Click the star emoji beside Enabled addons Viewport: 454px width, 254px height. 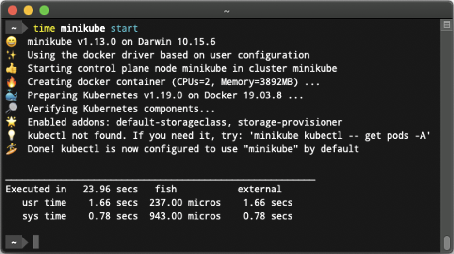[12, 122]
